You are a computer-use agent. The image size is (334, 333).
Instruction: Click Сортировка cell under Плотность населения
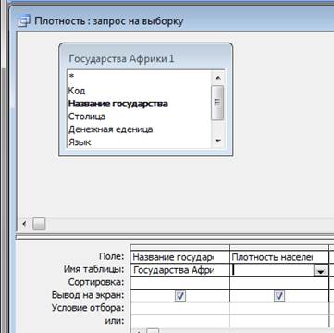tap(278, 283)
